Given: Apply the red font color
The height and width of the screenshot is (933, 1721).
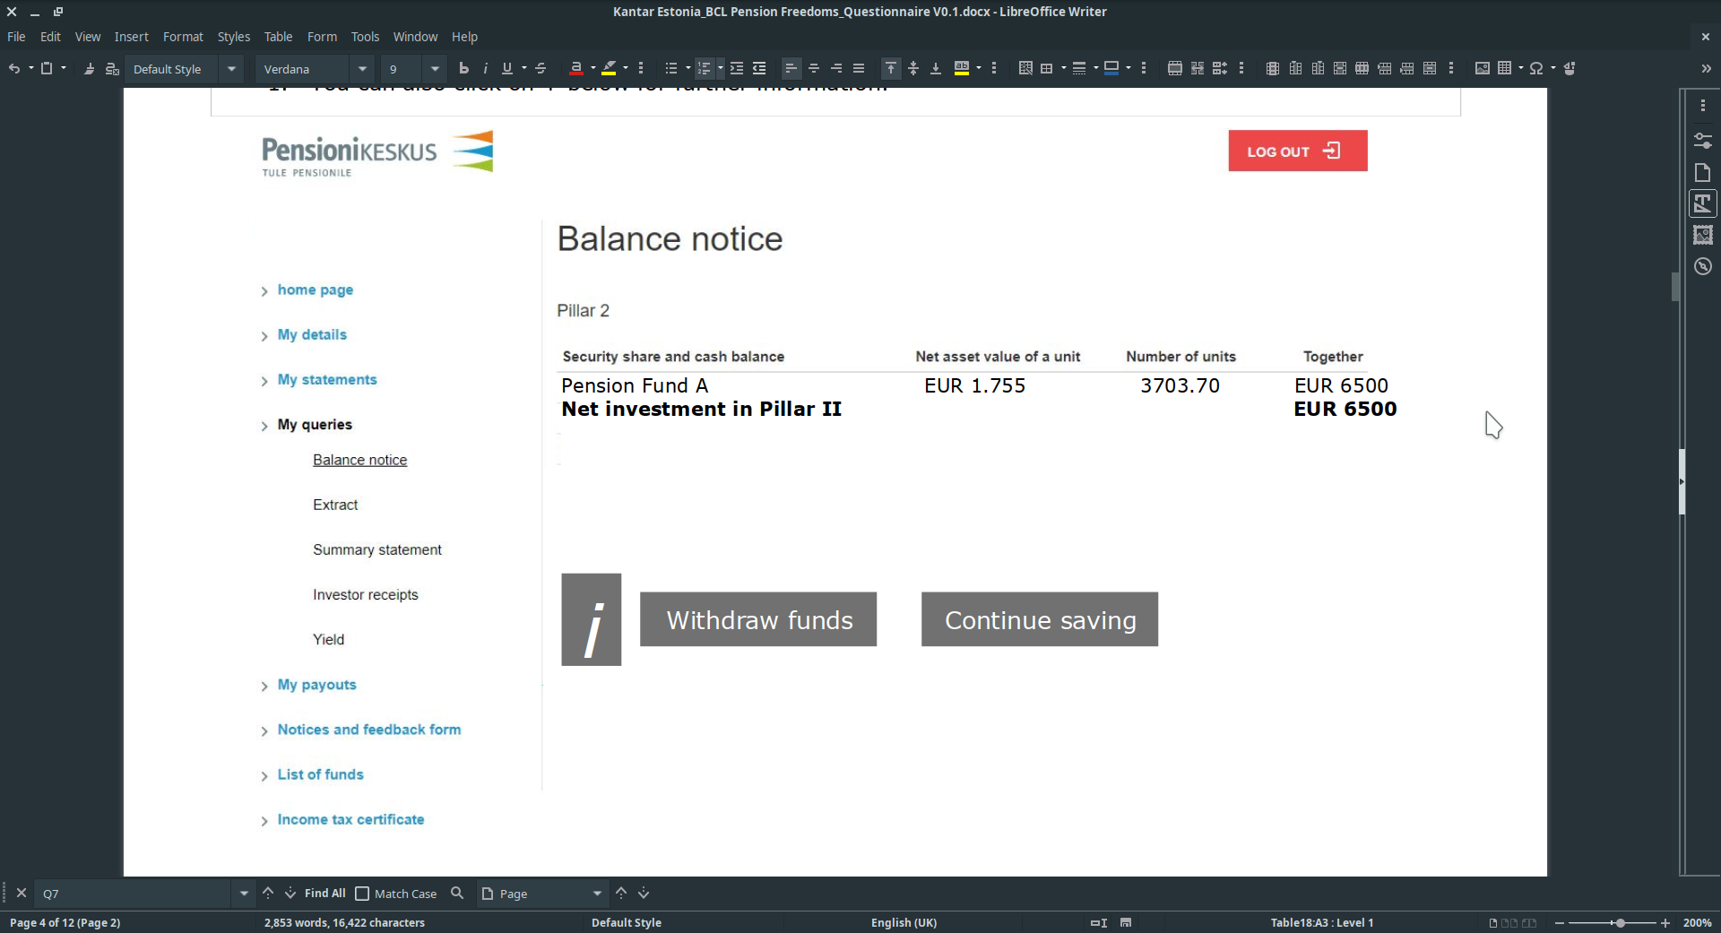Looking at the screenshot, I should pyautogui.click(x=576, y=68).
